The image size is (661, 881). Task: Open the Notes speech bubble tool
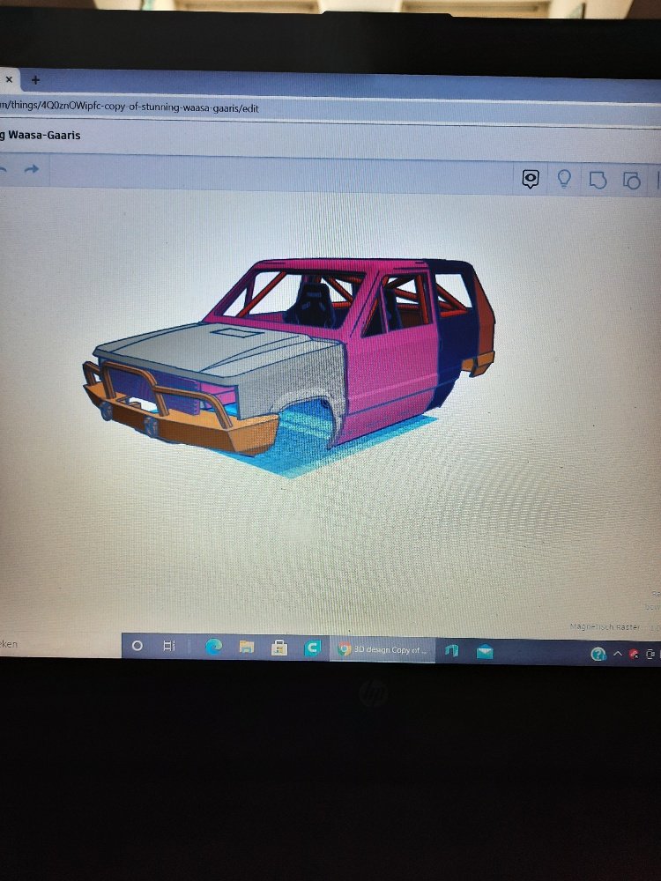pos(531,180)
